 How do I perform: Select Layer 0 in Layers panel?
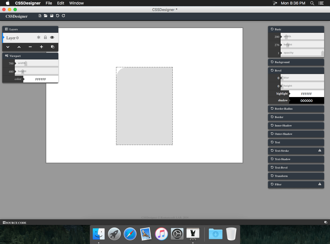tap(30, 38)
